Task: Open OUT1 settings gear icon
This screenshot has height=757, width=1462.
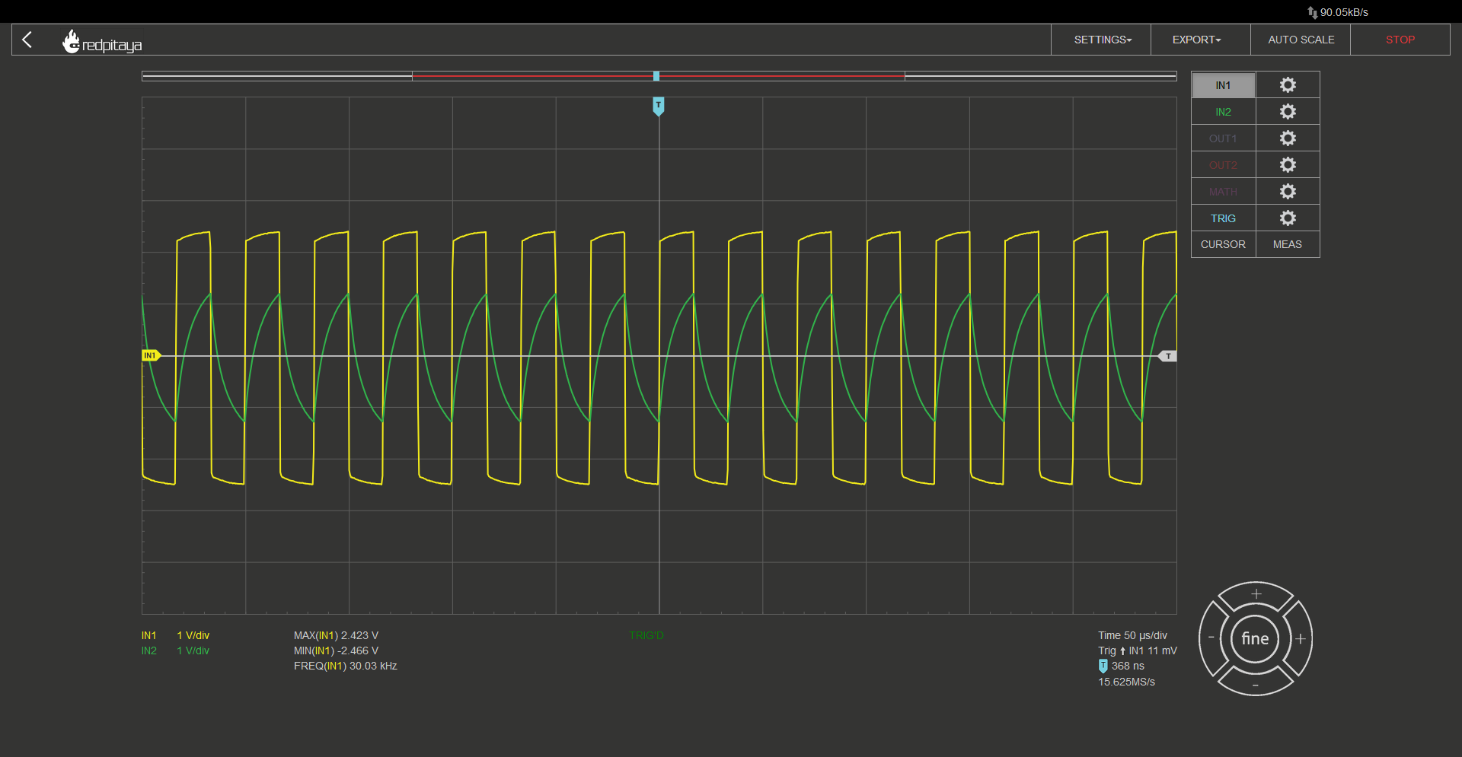Action: (1288, 138)
